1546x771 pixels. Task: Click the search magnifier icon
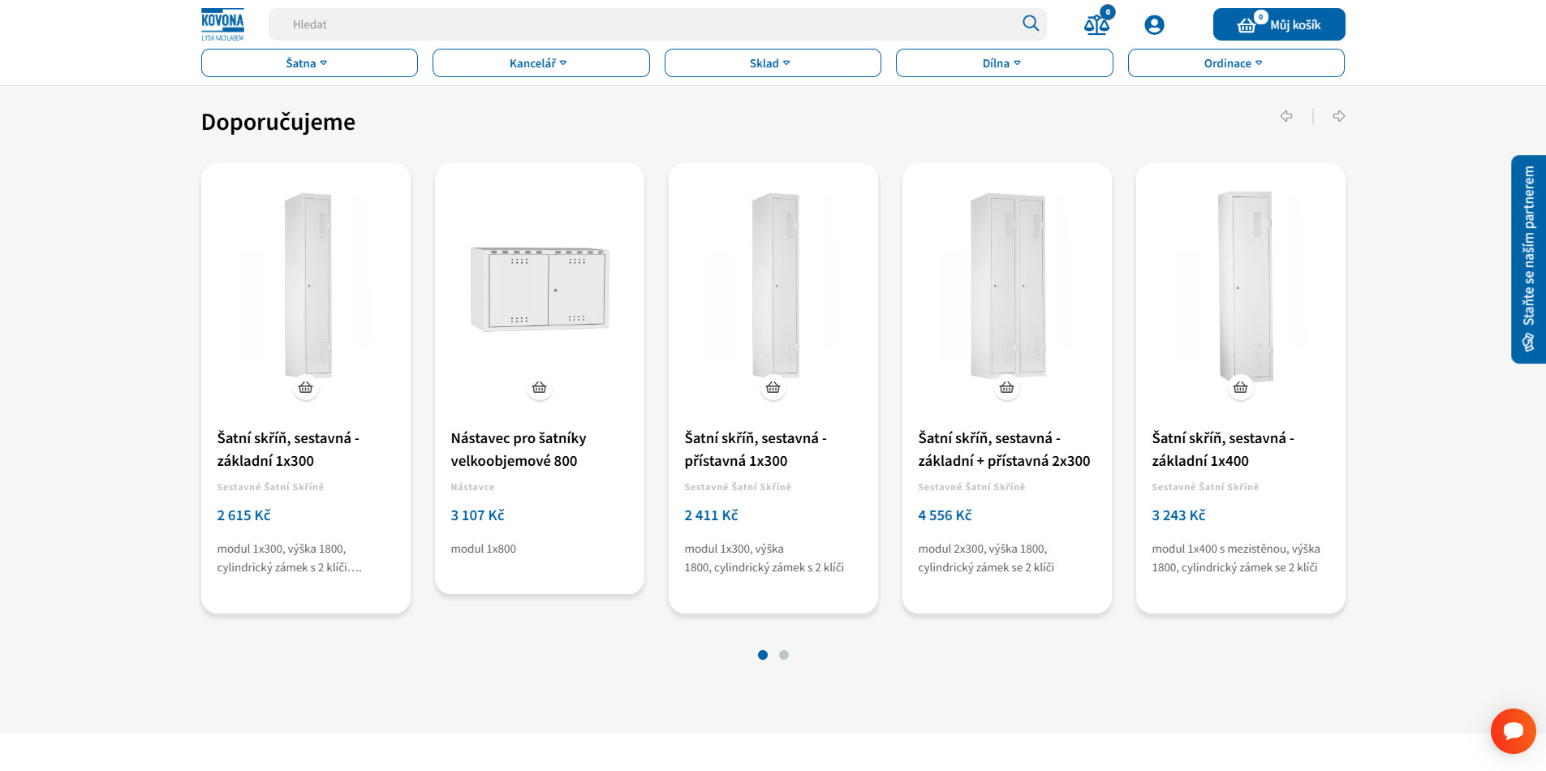tap(1030, 24)
